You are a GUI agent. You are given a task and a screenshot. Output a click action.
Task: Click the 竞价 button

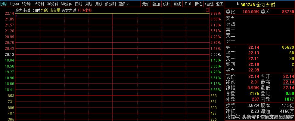click(146, 4)
